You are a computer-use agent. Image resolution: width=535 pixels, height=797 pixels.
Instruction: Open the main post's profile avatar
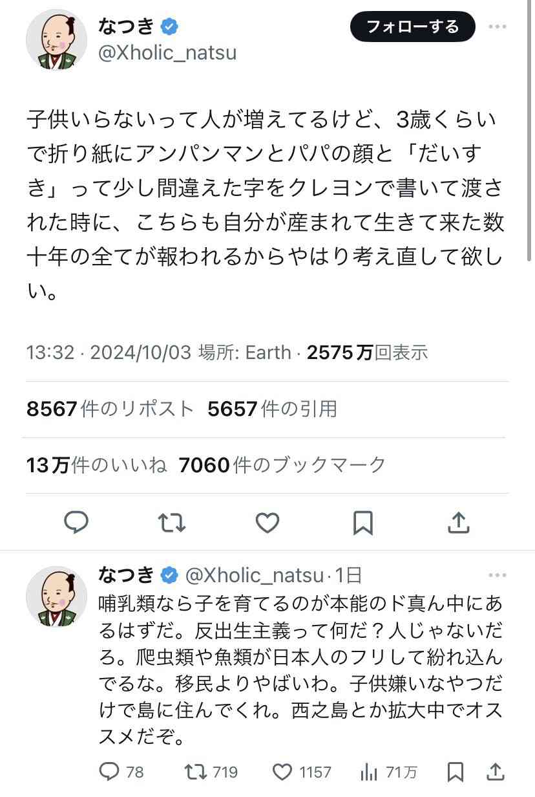click(x=56, y=39)
